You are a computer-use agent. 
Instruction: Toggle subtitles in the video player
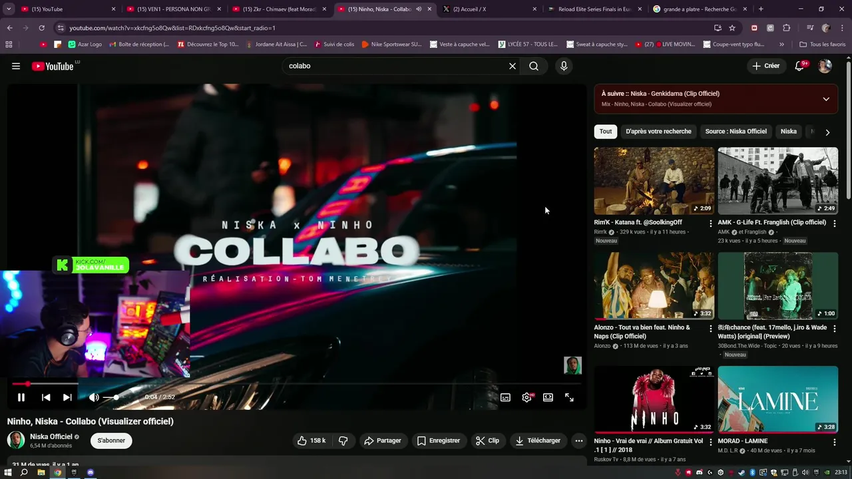point(506,397)
